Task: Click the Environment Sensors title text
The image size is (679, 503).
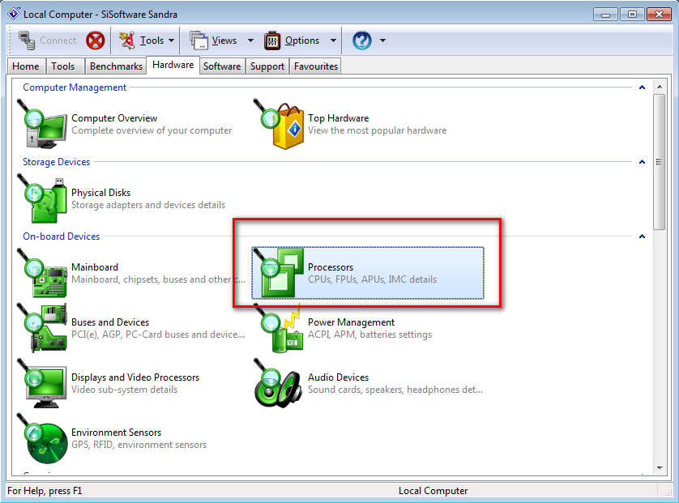Action: point(116,433)
